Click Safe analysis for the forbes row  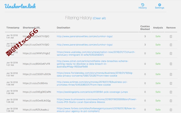158,110
